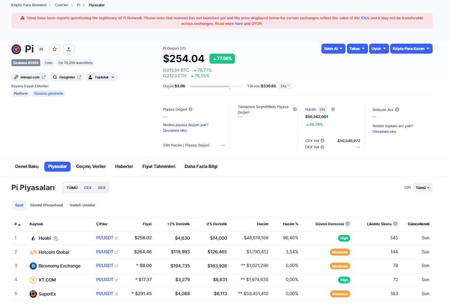Click info icon next to Piyasa Değeri

(x=191, y=109)
